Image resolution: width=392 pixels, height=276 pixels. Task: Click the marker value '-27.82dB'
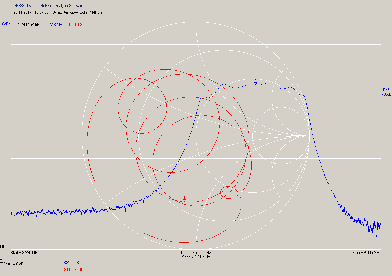point(55,25)
